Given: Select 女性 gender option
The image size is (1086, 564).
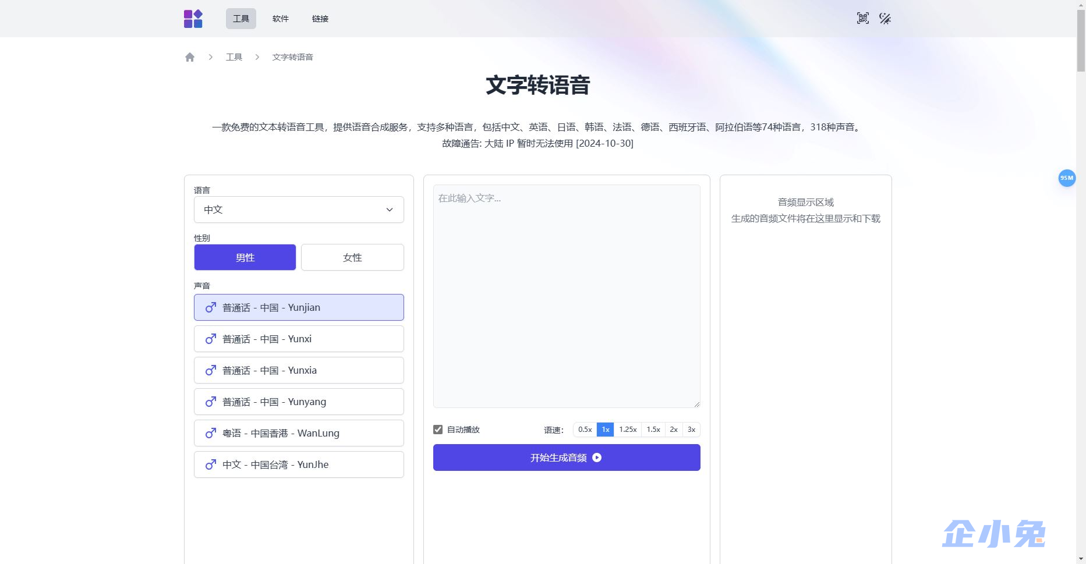Looking at the screenshot, I should point(352,257).
